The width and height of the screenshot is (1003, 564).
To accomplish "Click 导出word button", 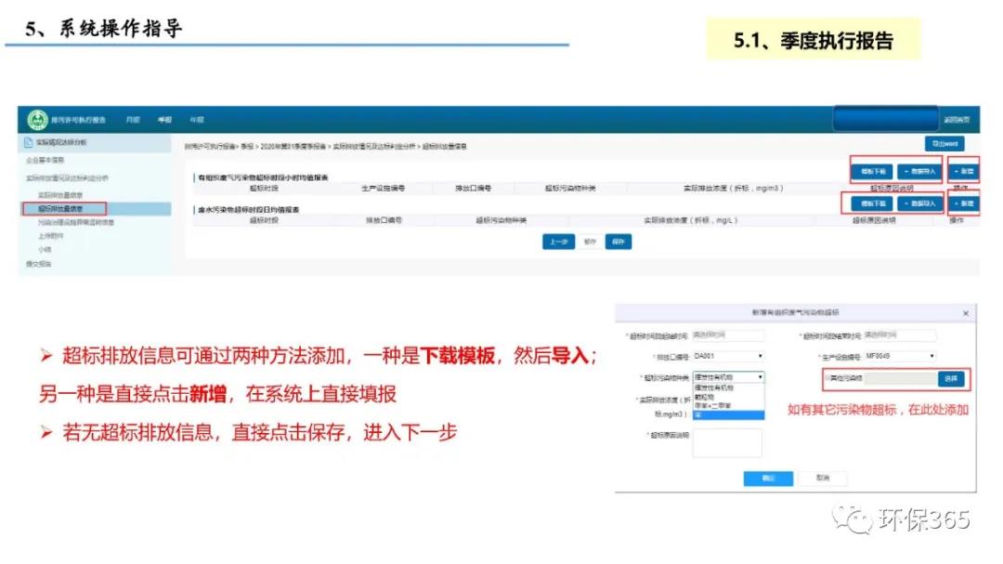I will point(944,144).
